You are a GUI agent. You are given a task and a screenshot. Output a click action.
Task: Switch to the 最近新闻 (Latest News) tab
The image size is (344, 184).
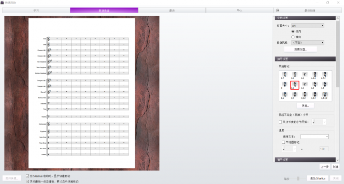pyautogui.click(x=308, y=10)
